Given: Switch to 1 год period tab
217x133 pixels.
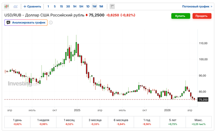Looking at the screenshot, I should click(147, 122).
